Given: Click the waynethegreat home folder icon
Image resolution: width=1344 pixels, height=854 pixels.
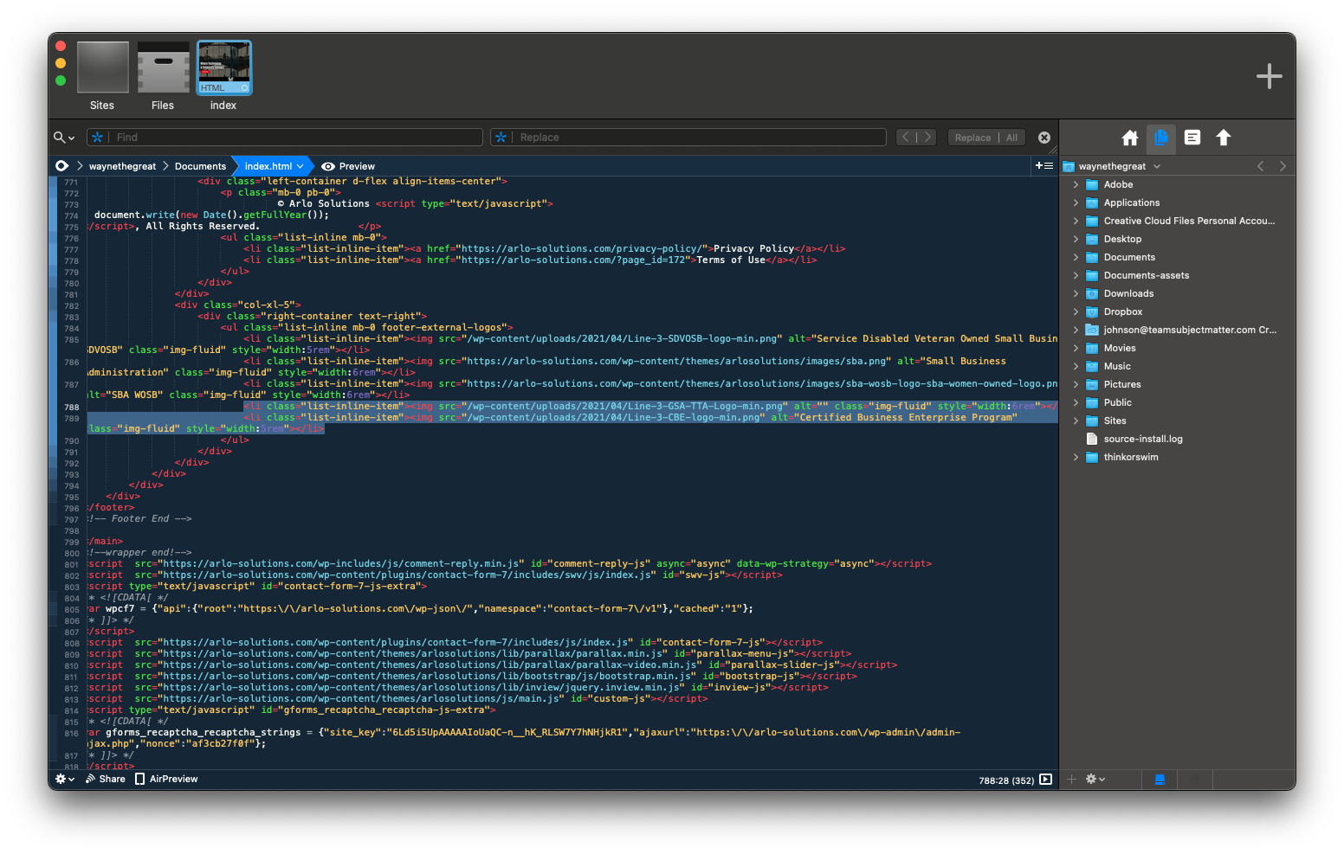Looking at the screenshot, I should pos(1069,166).
